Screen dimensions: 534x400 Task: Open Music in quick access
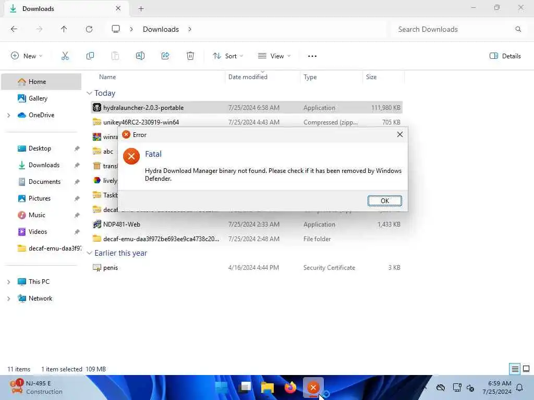pos(37,215)
